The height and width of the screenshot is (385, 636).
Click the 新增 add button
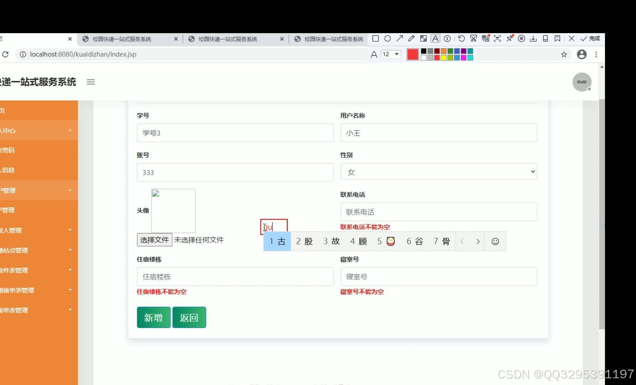[x=154, y=317]
